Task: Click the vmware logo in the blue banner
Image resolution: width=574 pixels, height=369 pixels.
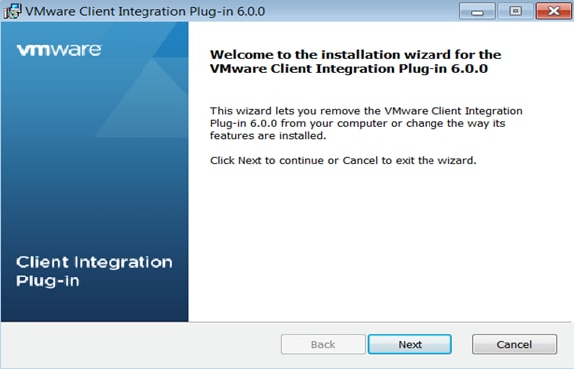Action: pos(59,50)
